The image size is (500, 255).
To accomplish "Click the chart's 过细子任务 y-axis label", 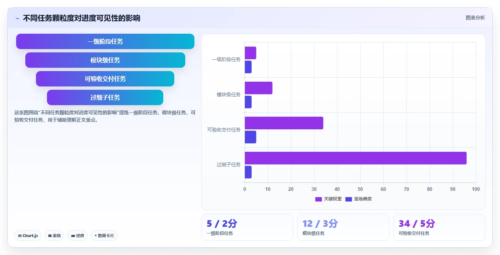I will [x=229, y=165].
